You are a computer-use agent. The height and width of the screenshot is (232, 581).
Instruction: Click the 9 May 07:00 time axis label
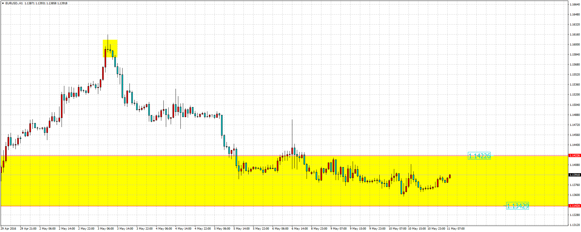pyautogui.click(x=339, y=229)
